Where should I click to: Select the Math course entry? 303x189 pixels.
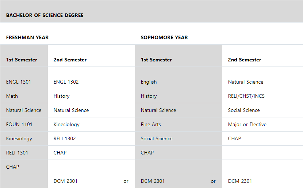point(12,96)
